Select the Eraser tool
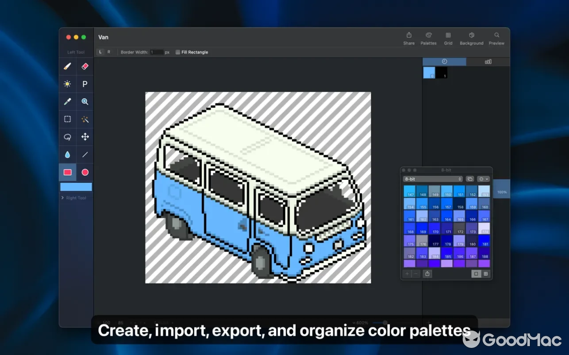Viewport: 569px width, 355px height. (x=84, y=66)
